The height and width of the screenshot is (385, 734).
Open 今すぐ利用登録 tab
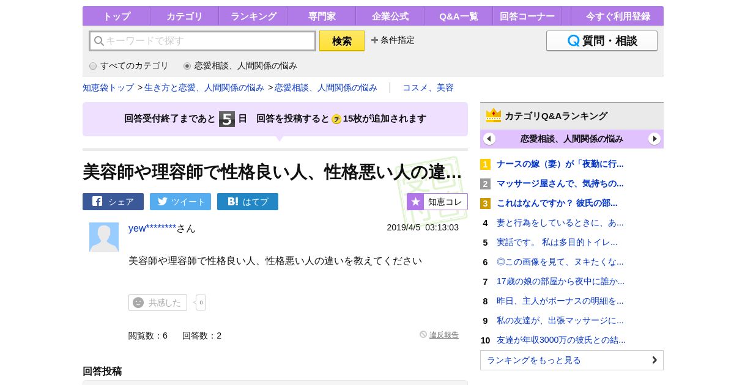point(618,16)
